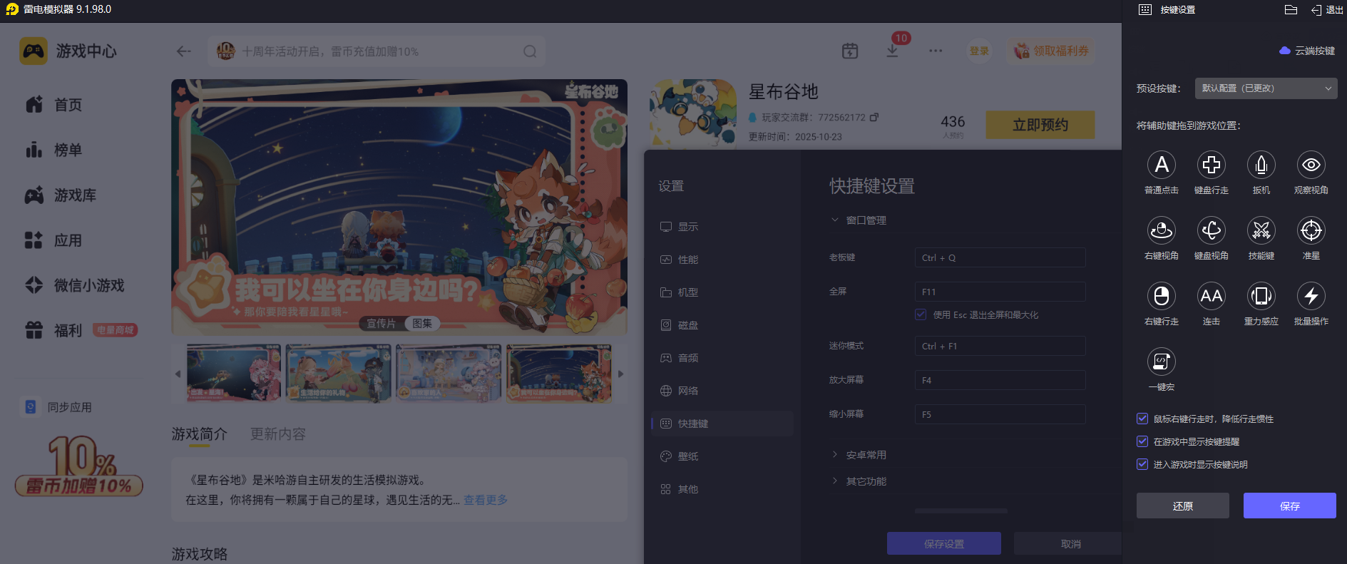Open the 网络 settings tab
1347x564 pixels.
pyautogui.click(x=722, y=391)
